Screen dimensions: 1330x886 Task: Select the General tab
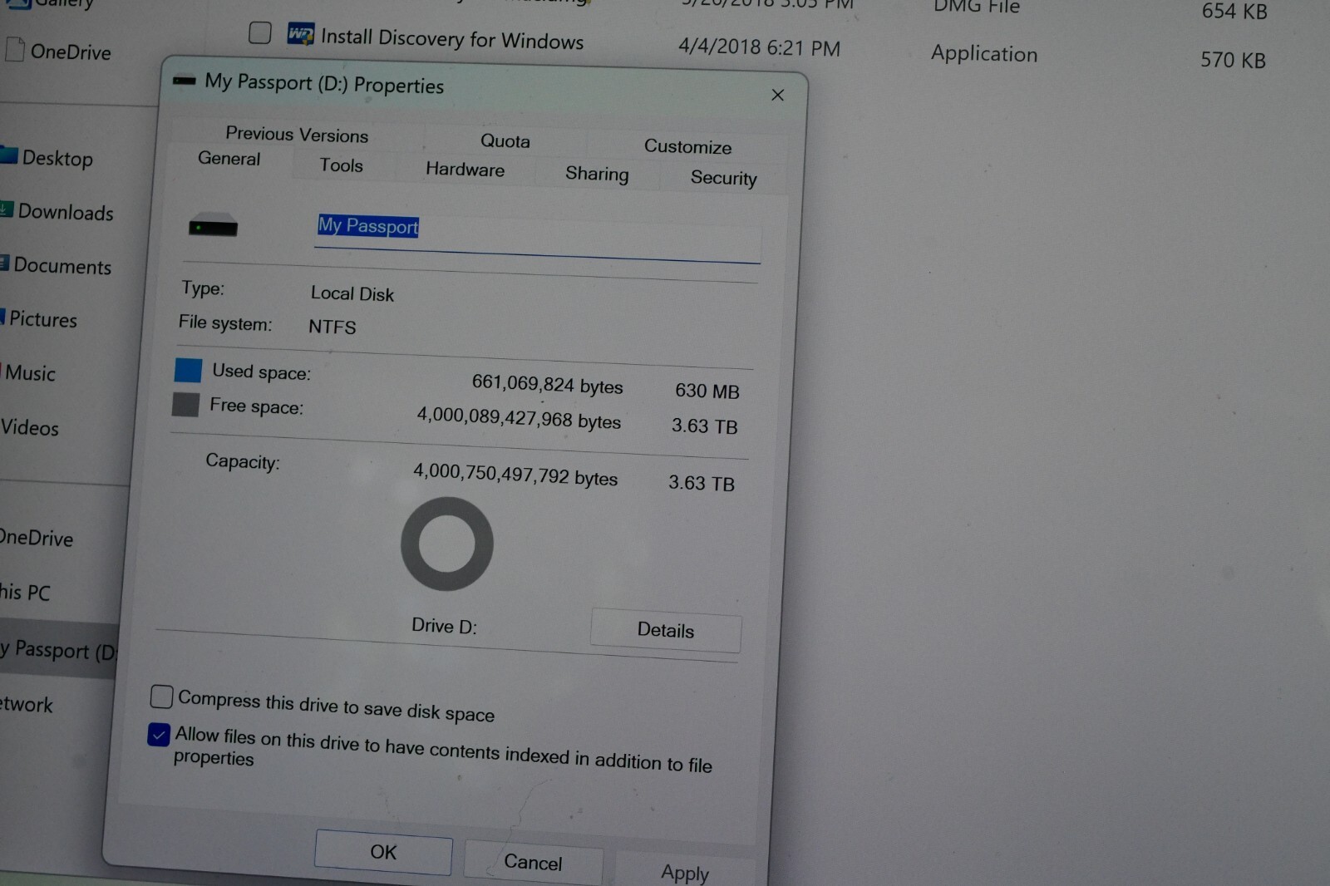click(x=229, y=158)
